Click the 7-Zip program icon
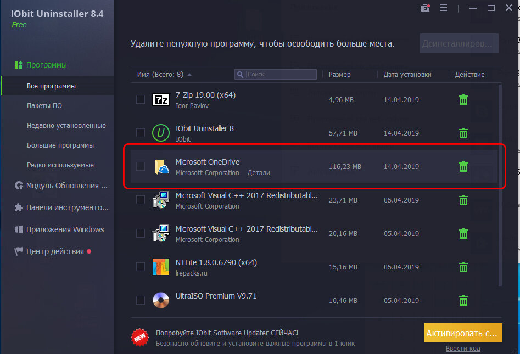The width and height of the screenshot is (520, 354). (160, 99)
